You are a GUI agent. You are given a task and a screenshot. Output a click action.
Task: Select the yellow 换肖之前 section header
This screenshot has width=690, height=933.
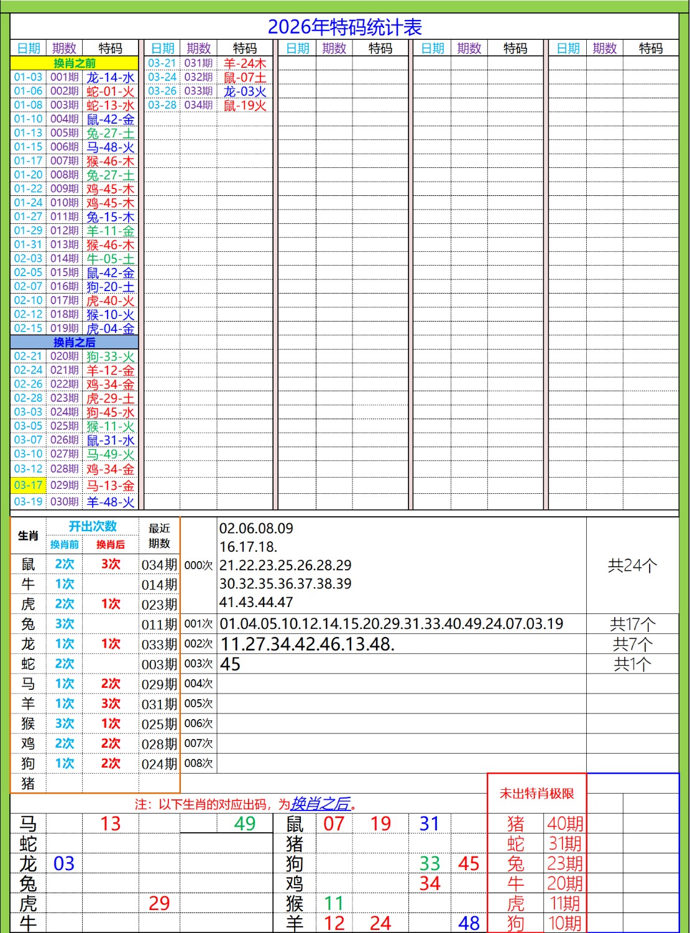pyautogui.click(x=75, y=63)
